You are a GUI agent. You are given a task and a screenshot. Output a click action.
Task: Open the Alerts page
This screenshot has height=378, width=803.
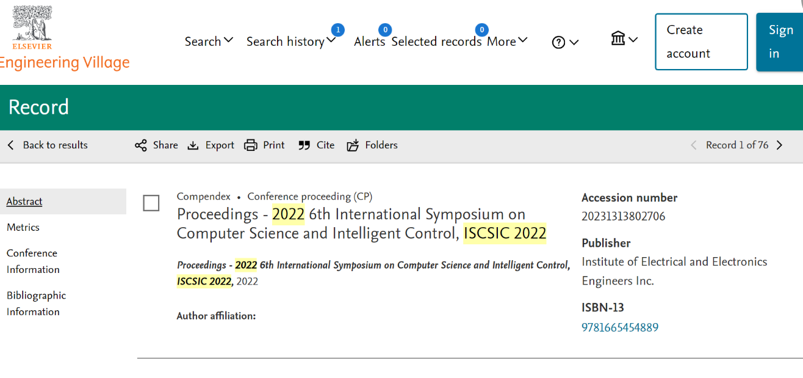370,41
